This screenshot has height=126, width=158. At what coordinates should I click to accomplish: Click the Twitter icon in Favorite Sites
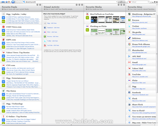point(129,26)
